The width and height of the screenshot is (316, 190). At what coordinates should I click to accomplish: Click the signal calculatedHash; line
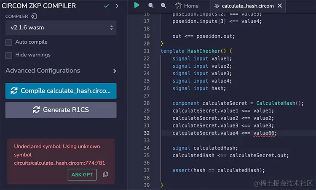(x=205, y=148)
